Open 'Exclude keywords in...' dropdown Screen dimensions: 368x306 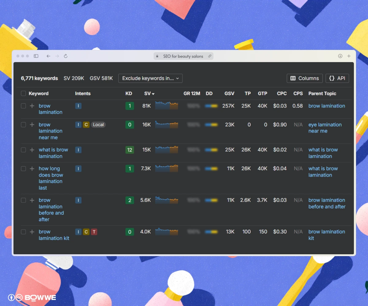click(x=150, y=78)
